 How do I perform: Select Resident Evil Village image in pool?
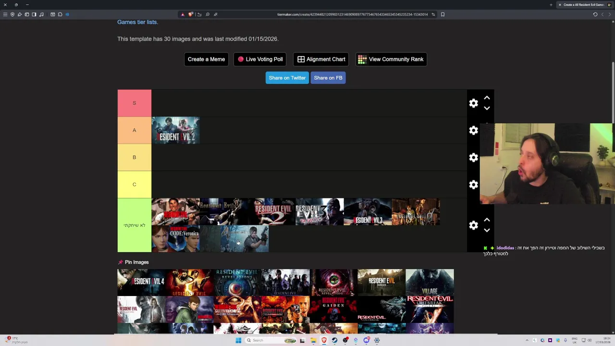(430, 283)
